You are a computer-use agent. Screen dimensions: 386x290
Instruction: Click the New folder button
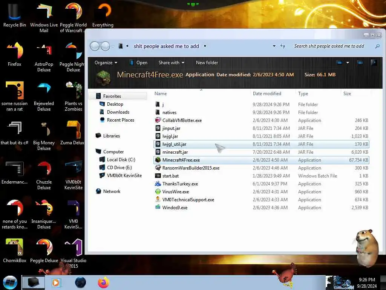coord(207,63)
